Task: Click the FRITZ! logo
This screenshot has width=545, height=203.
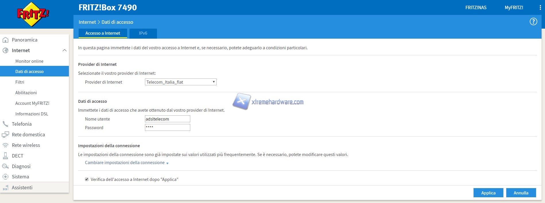Action: [x=33, y=14]
